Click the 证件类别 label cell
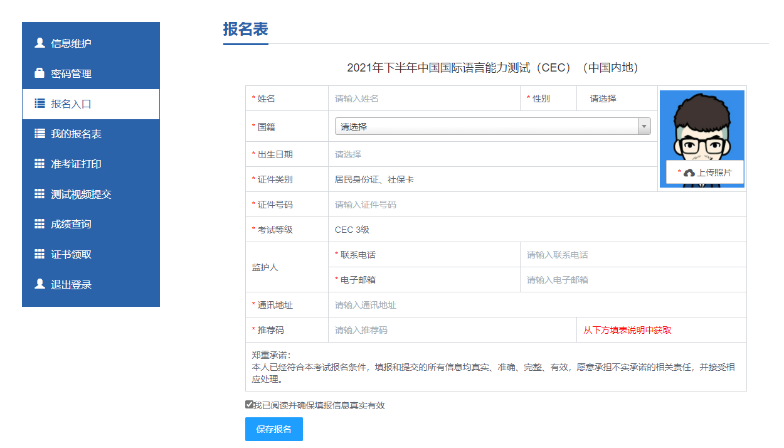Screen dimensions: 784x448 [x=287, y=179]
